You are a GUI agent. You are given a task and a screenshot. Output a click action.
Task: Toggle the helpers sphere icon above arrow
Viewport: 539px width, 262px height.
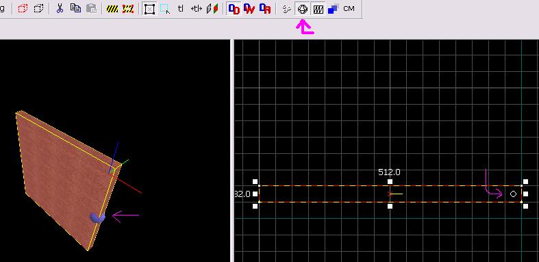coord(302,9)
